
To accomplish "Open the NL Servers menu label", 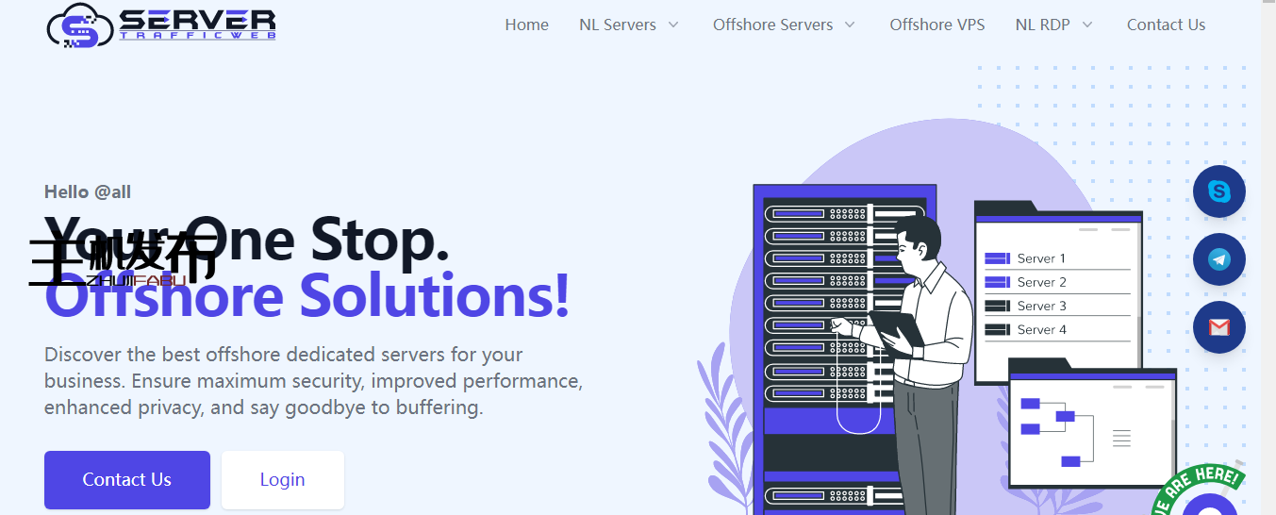I will click(x=617, y=25).
